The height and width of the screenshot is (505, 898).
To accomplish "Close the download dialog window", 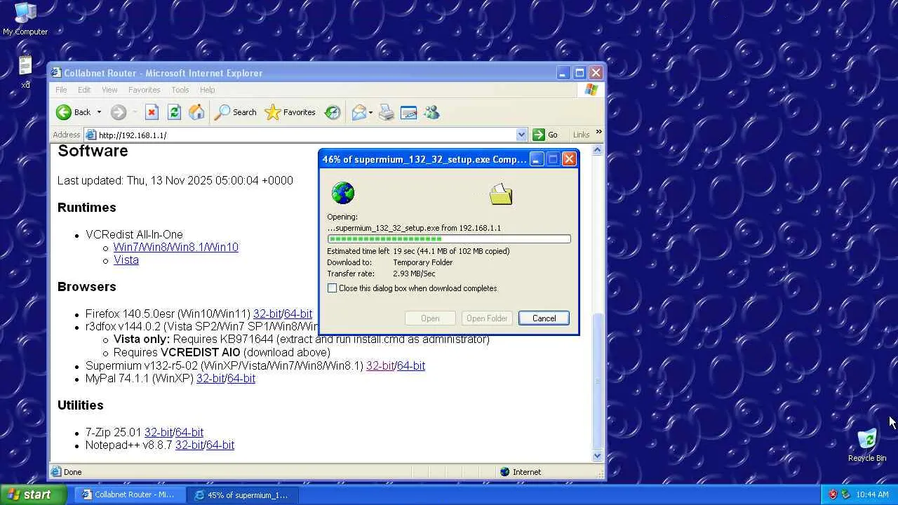I will [569, 159].
